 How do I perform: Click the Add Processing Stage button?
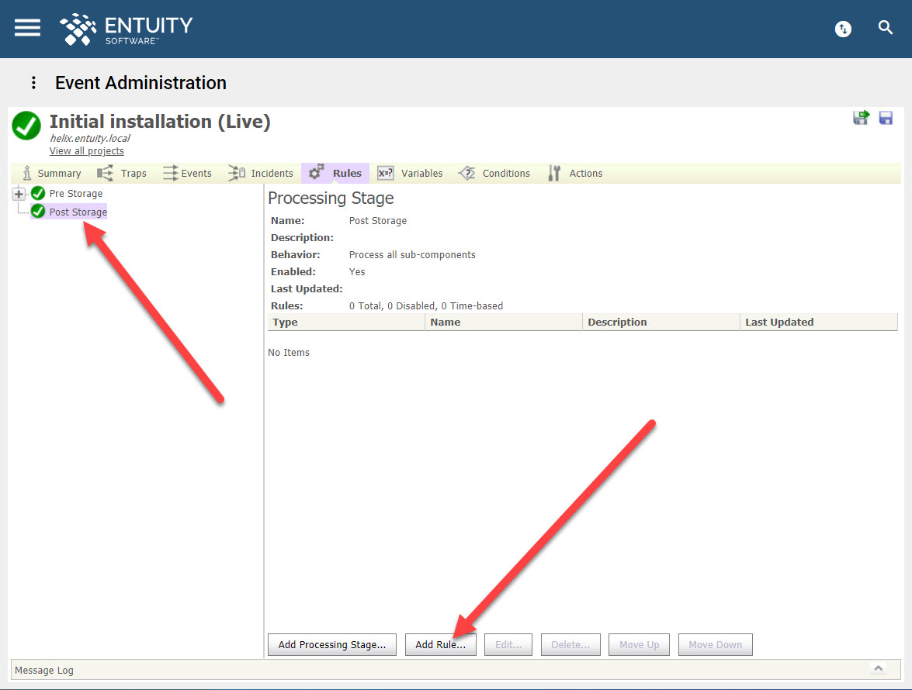click(331, 644)
